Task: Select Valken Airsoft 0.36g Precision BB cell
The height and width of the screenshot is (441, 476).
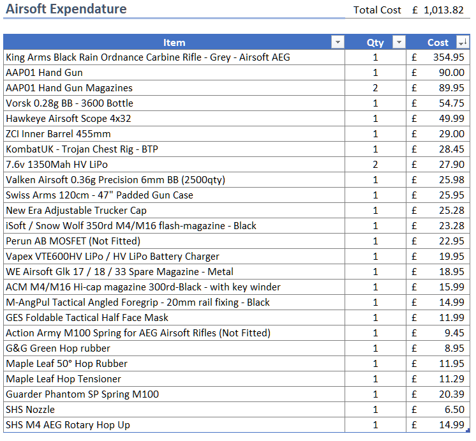Action: click(174, 180)
